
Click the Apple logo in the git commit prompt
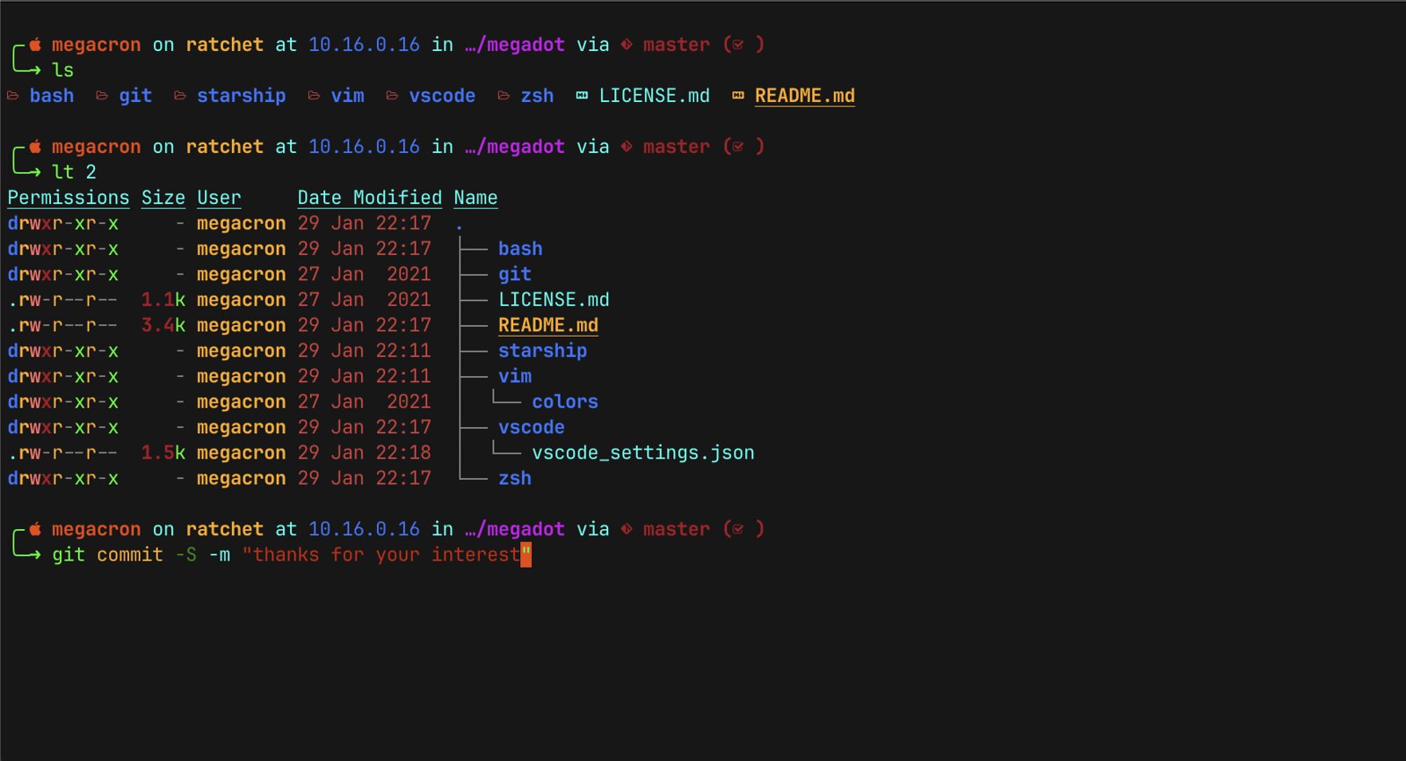tap(35, 528)
